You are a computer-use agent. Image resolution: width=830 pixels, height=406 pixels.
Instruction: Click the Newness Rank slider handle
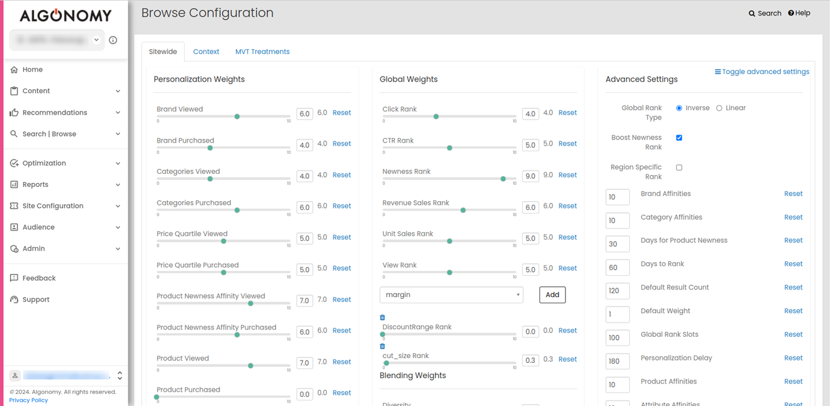pyautogui.click(x=503, y=179)
